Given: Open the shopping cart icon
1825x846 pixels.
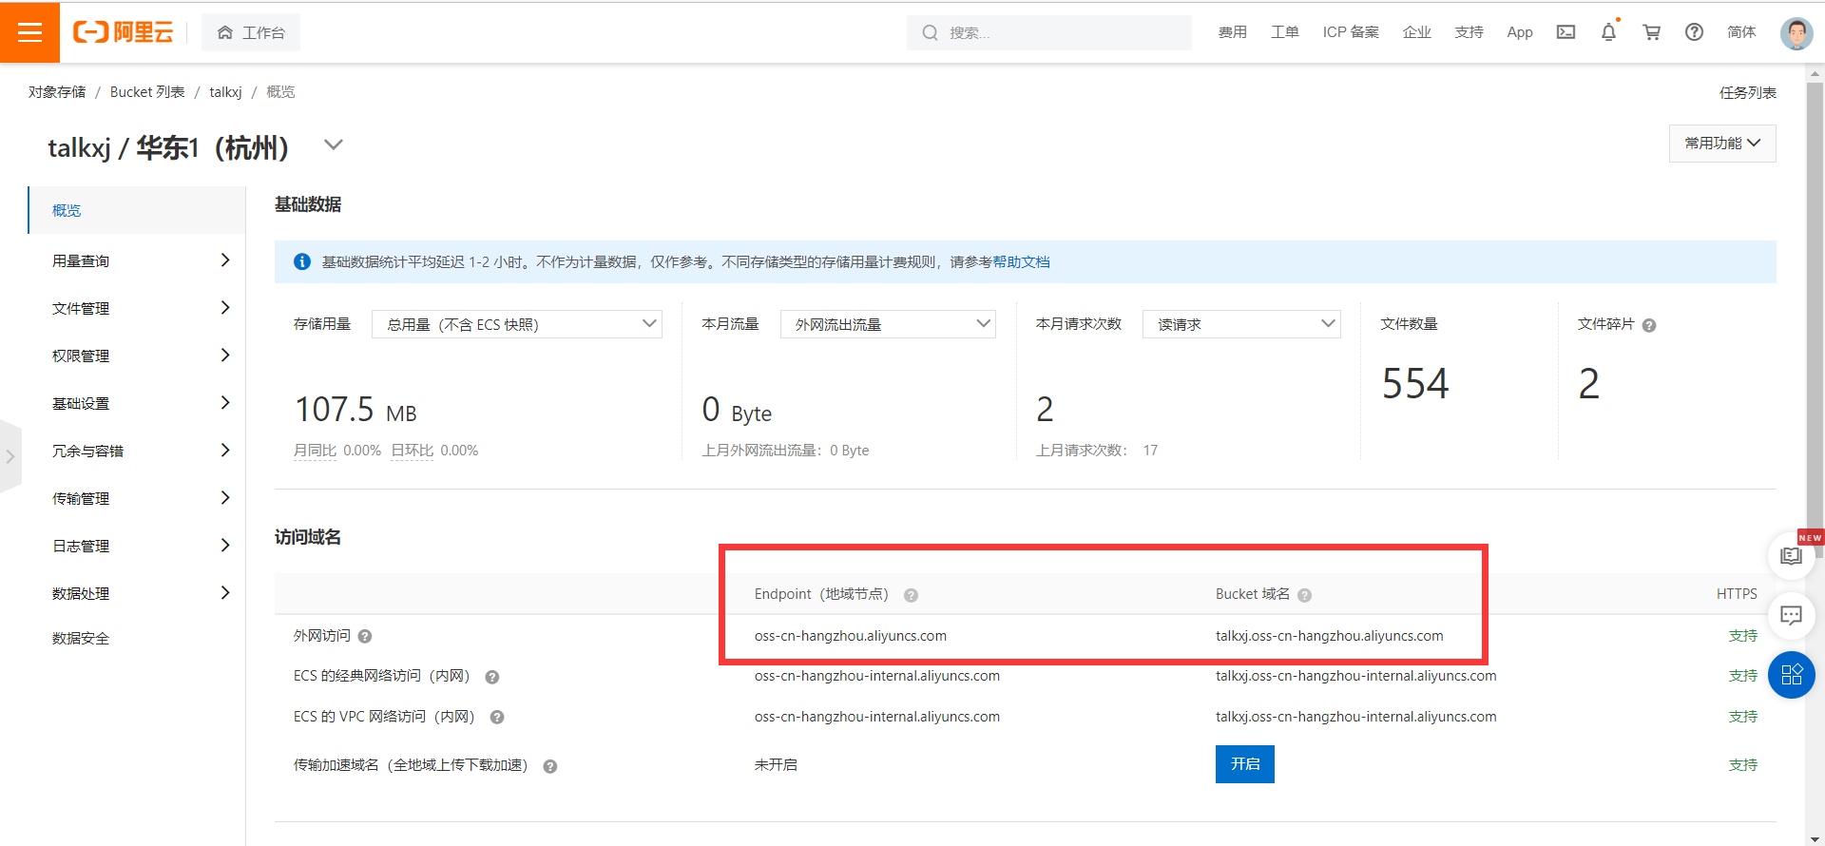Looking at the screenshot, I should (x=1652, y=32).
